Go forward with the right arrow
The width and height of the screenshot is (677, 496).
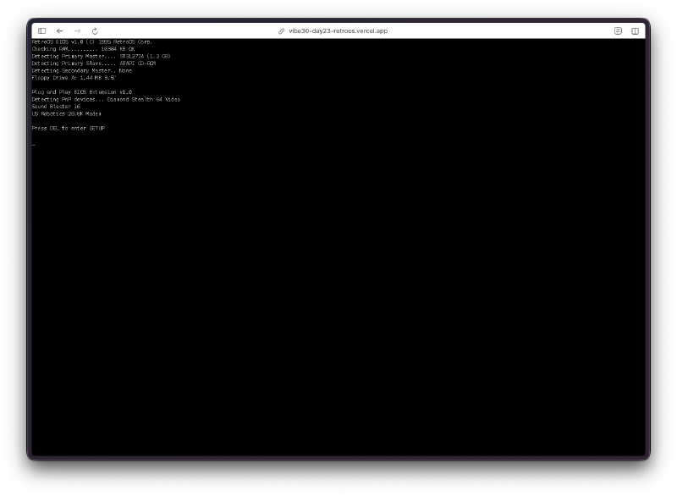[x=77, y=30]
